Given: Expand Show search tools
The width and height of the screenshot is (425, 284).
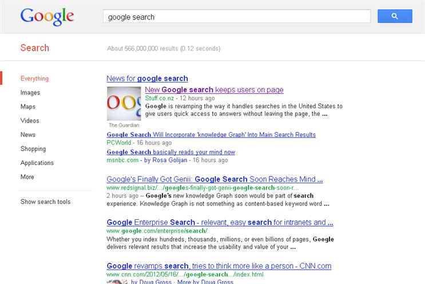Looking at the screenshot, I should 45,202.
